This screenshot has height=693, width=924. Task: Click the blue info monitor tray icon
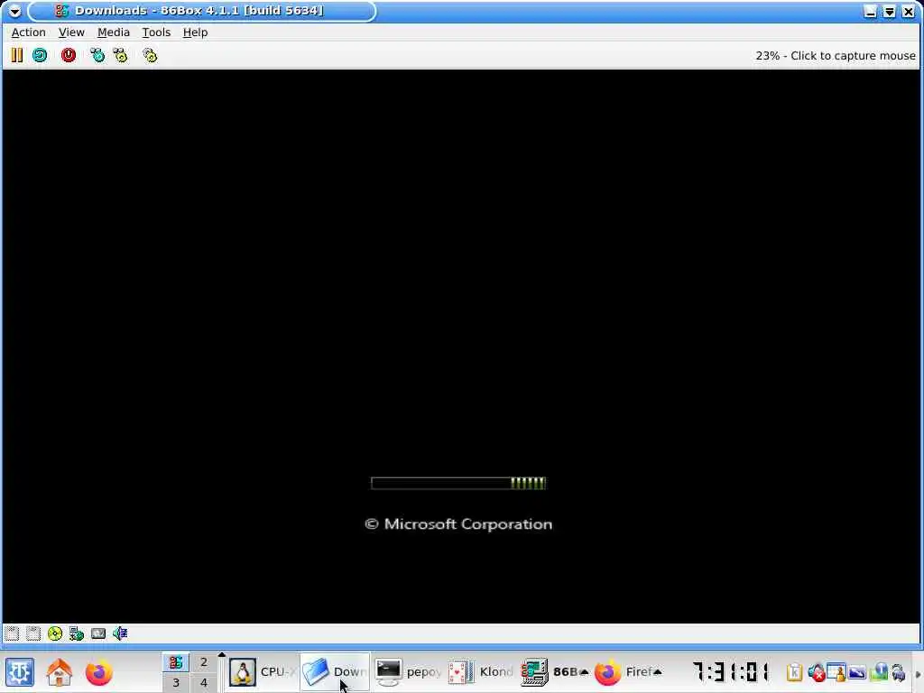[879, 672]
